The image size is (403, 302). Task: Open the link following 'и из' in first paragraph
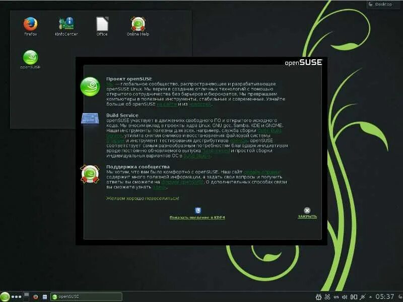pyautogui.click(x=200, y=104)
